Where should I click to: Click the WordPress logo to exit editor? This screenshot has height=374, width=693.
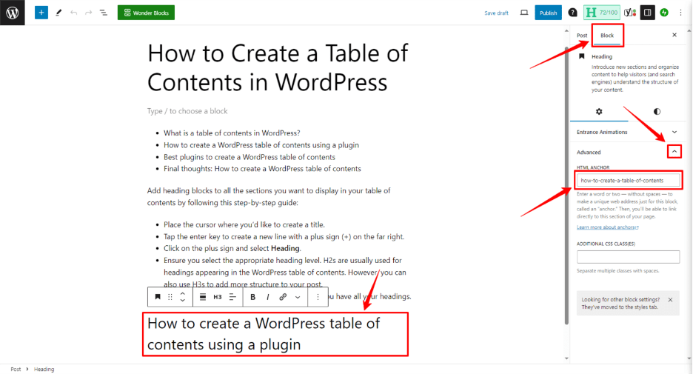(13, 13)
